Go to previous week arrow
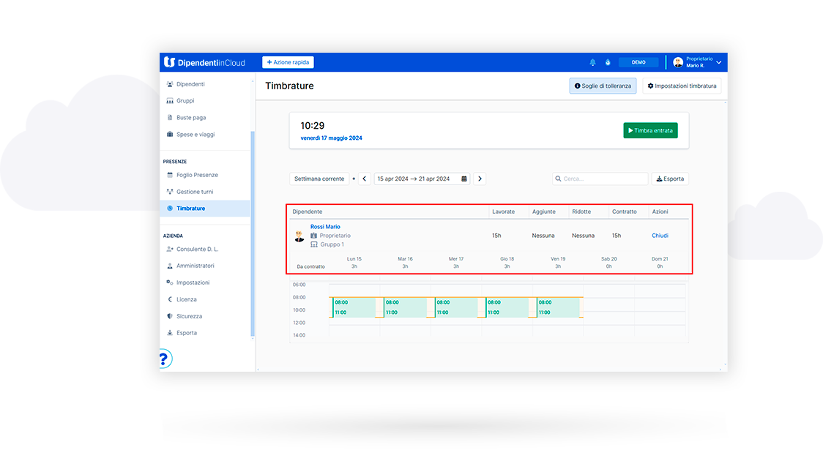The width and height of the screenshot is (823, 453). [x=364, y=179]
